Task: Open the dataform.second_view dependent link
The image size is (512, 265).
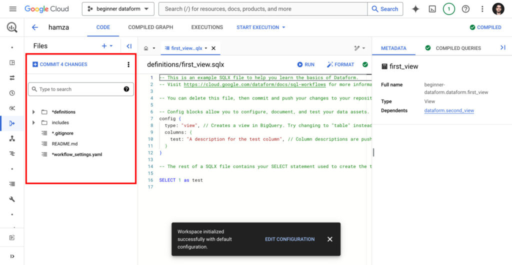Action: point(449,110)
